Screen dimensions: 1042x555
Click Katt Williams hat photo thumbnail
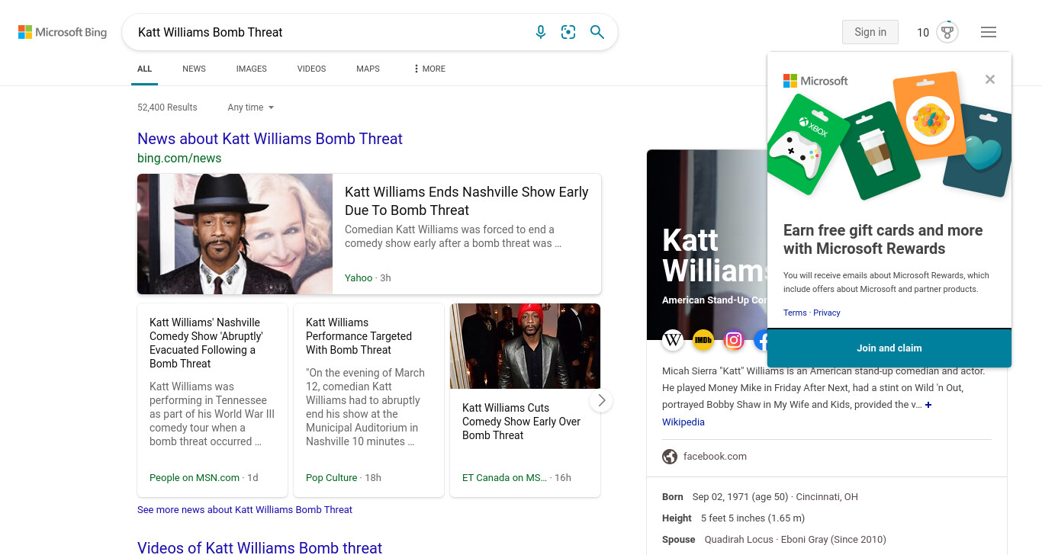coord(235,234)
